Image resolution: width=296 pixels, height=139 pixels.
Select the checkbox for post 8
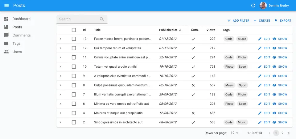coord(74,85)
